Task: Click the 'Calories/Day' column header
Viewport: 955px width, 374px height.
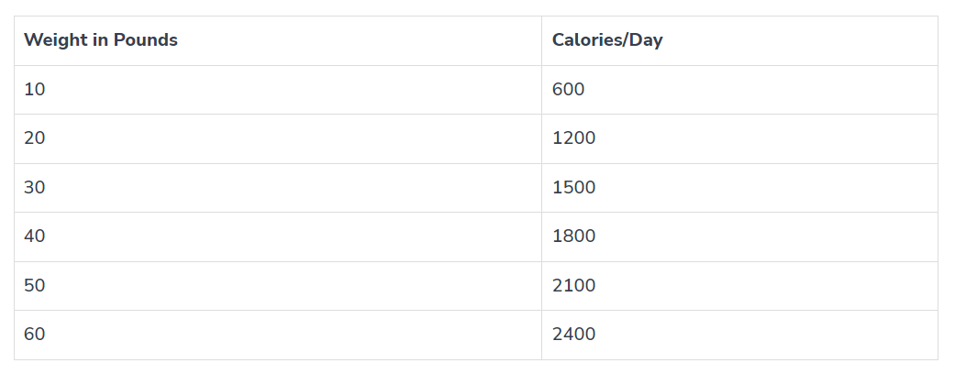Action: point(606,40)
